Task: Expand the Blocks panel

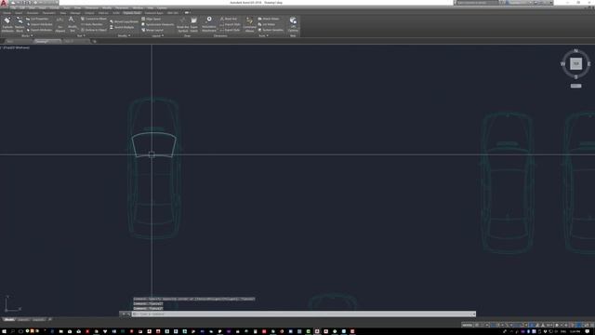Action: tap(27, 35)
